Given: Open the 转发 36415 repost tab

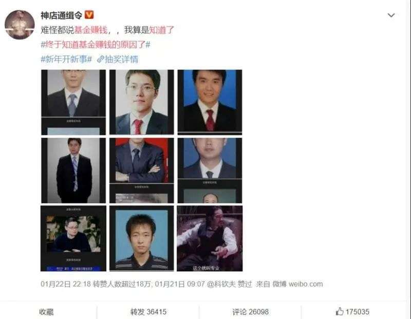Looking at the screenshot, I should click(x=148, y=312).
